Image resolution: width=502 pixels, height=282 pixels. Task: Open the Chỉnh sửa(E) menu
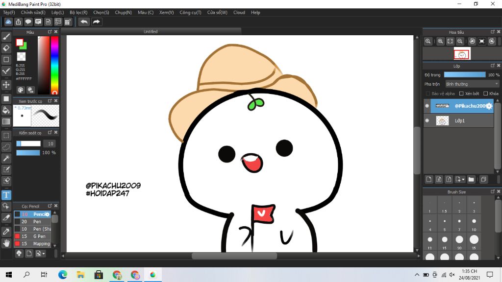coord(33,12)
